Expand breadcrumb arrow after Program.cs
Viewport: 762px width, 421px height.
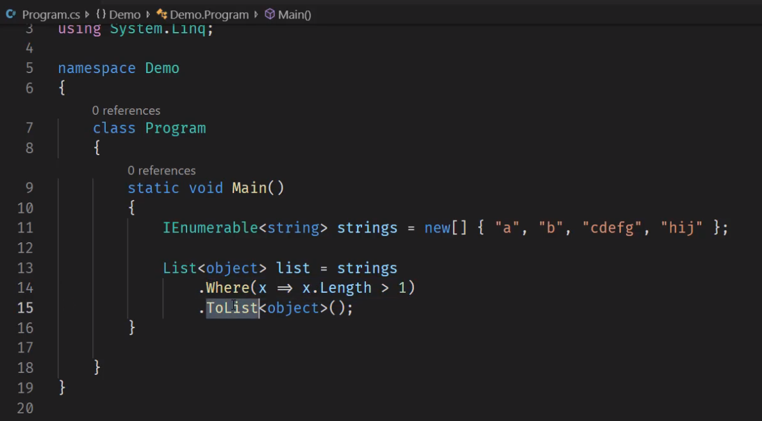(x=88, y=14)
